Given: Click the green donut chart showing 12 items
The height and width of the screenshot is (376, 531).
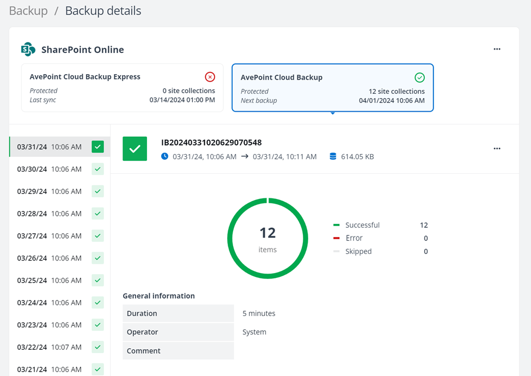Looking at the screenshot, I should 267,238.
